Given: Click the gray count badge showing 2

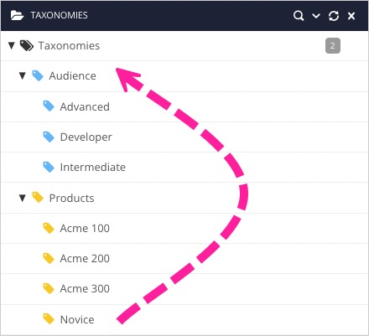Looking at the screenshot, I should tap(333, 45).
